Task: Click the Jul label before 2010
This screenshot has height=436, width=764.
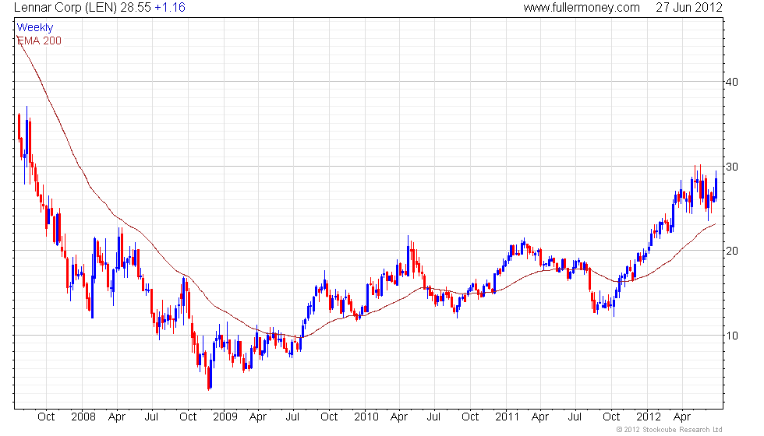Action: [x=293, y=417]
